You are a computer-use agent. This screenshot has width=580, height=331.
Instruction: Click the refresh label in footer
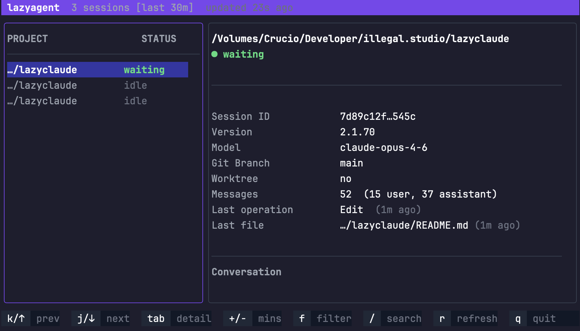477,319
